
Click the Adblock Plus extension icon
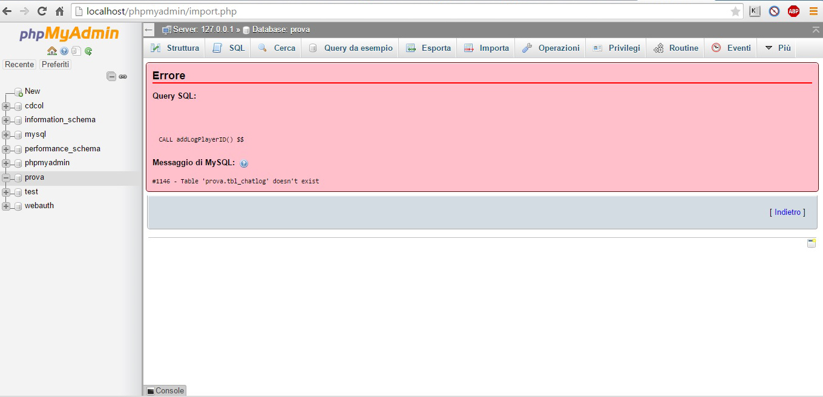[x=793, y=11]
